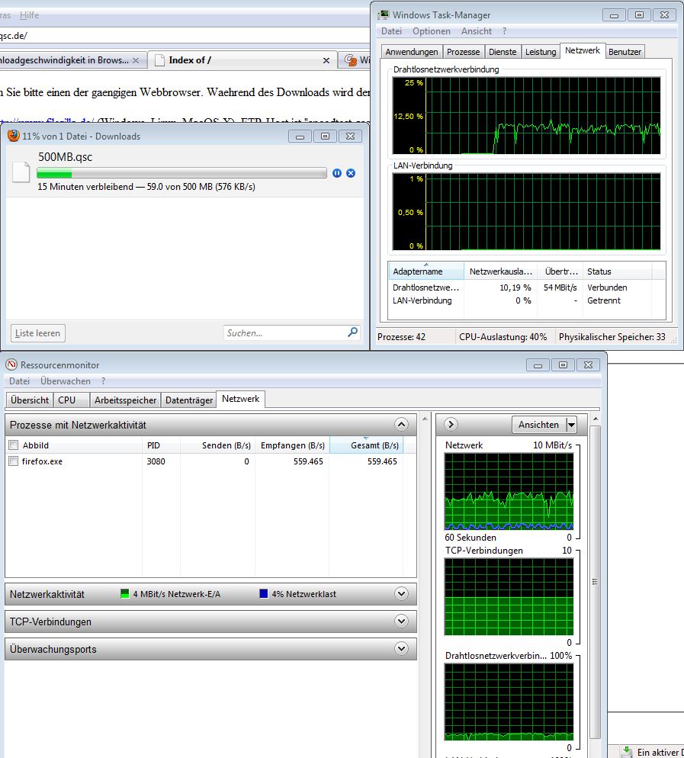Sort by Empfangen (B/s) column

pos(292,445)
